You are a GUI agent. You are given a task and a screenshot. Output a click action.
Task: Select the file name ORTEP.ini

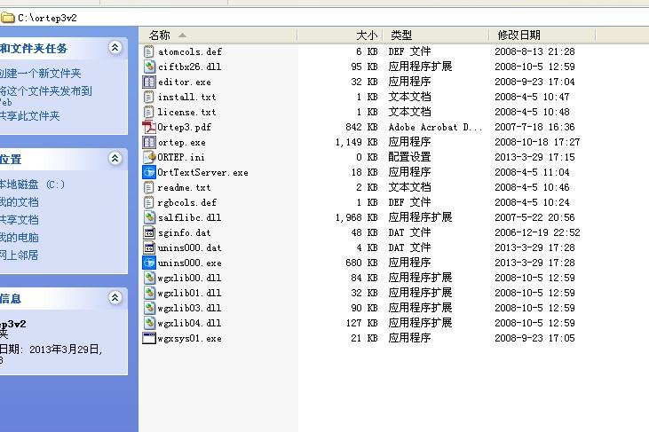tap(181, 157)
